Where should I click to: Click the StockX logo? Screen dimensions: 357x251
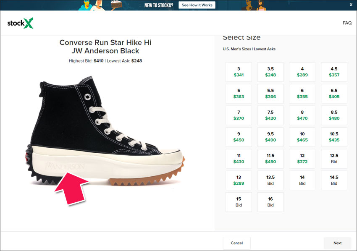click(20, 23)
